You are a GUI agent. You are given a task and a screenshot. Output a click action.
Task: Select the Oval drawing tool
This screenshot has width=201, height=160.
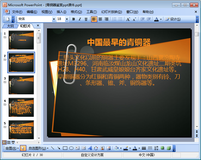tap(71, 148)
